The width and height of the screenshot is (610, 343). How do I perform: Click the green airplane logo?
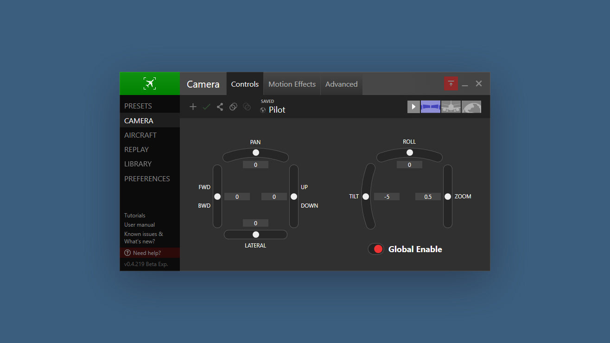pos(150,83)
